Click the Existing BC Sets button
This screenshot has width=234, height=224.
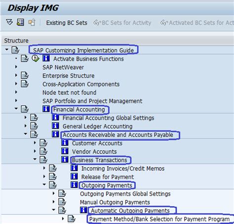[67, 23]
